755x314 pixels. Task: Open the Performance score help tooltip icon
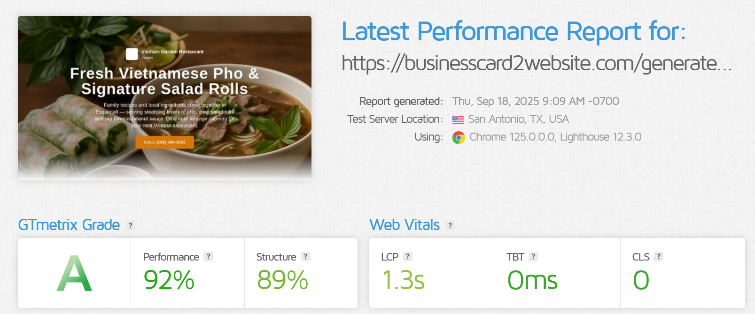tap(209, 256)
